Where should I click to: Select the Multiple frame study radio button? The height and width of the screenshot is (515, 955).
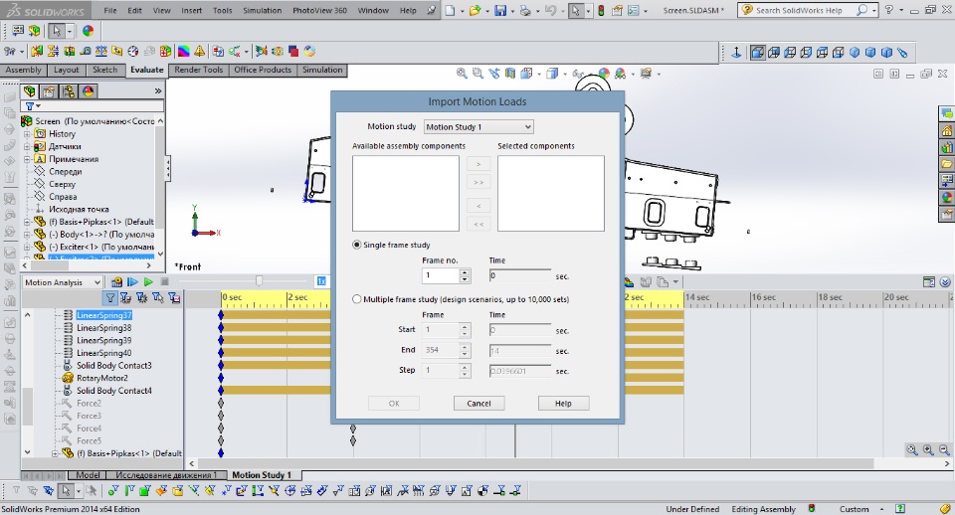356,299
